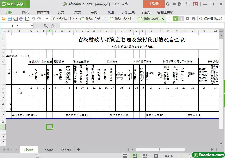
Task: Click the print icon in quick toolbar
Action: [21, 19]
